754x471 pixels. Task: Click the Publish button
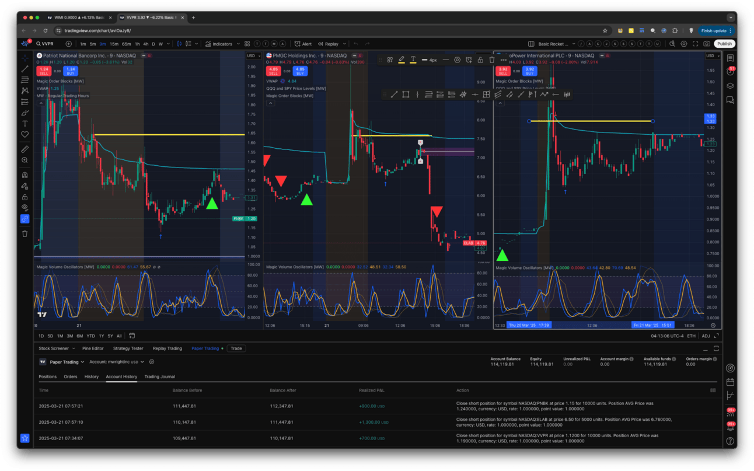click(x=724, y=44)
